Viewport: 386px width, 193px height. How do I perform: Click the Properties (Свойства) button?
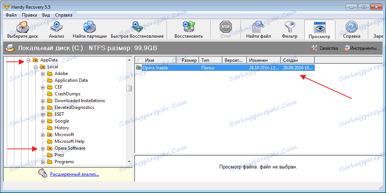tap(325, 48)
